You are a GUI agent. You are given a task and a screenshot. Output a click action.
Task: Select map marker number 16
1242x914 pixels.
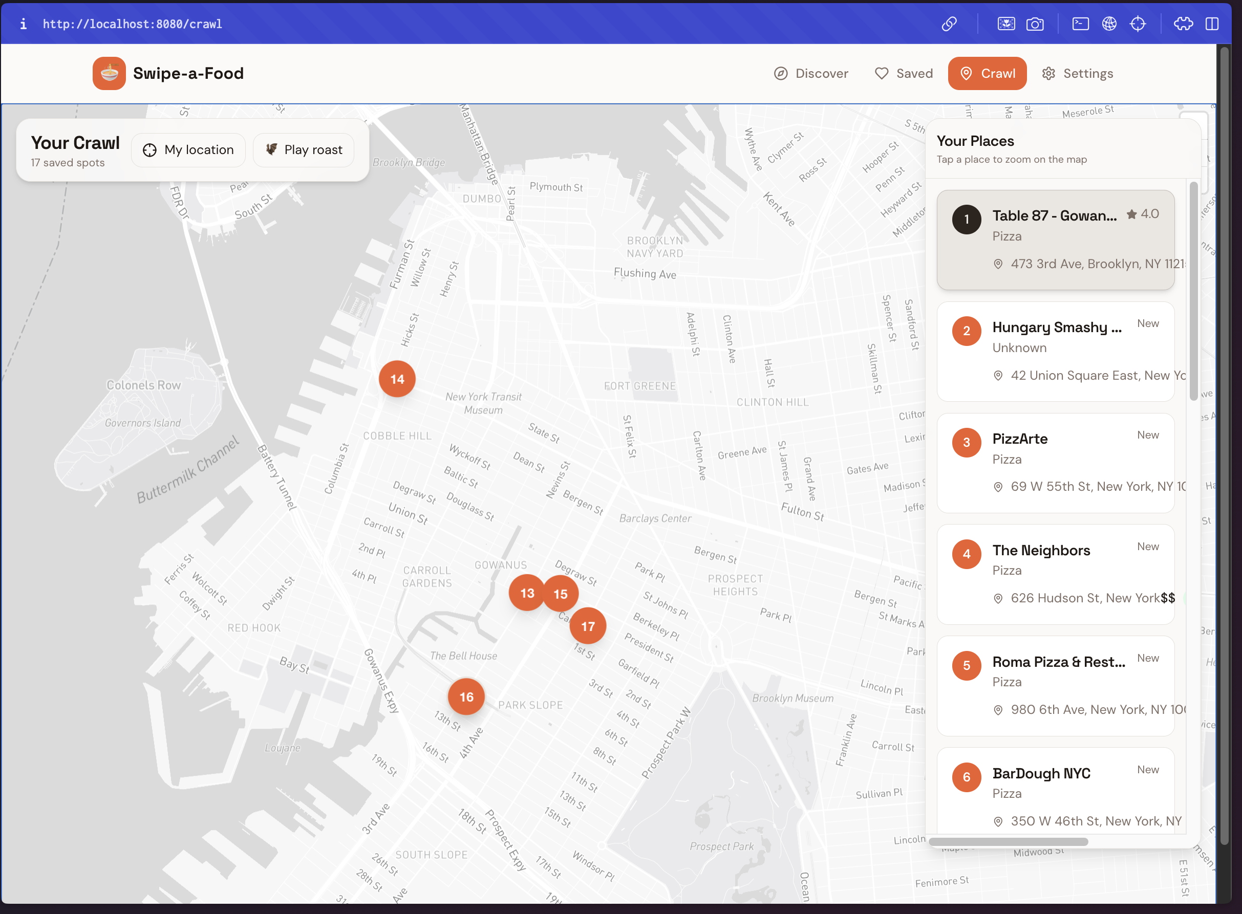466,697
